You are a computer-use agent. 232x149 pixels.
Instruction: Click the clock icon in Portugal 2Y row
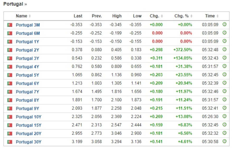pyautogui.click(x=224, y=50)
